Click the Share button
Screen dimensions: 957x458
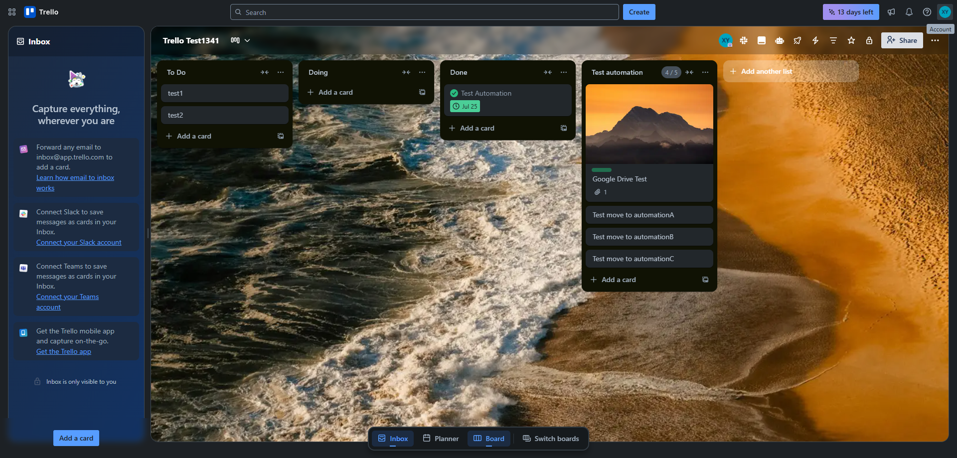pos(902,40)
